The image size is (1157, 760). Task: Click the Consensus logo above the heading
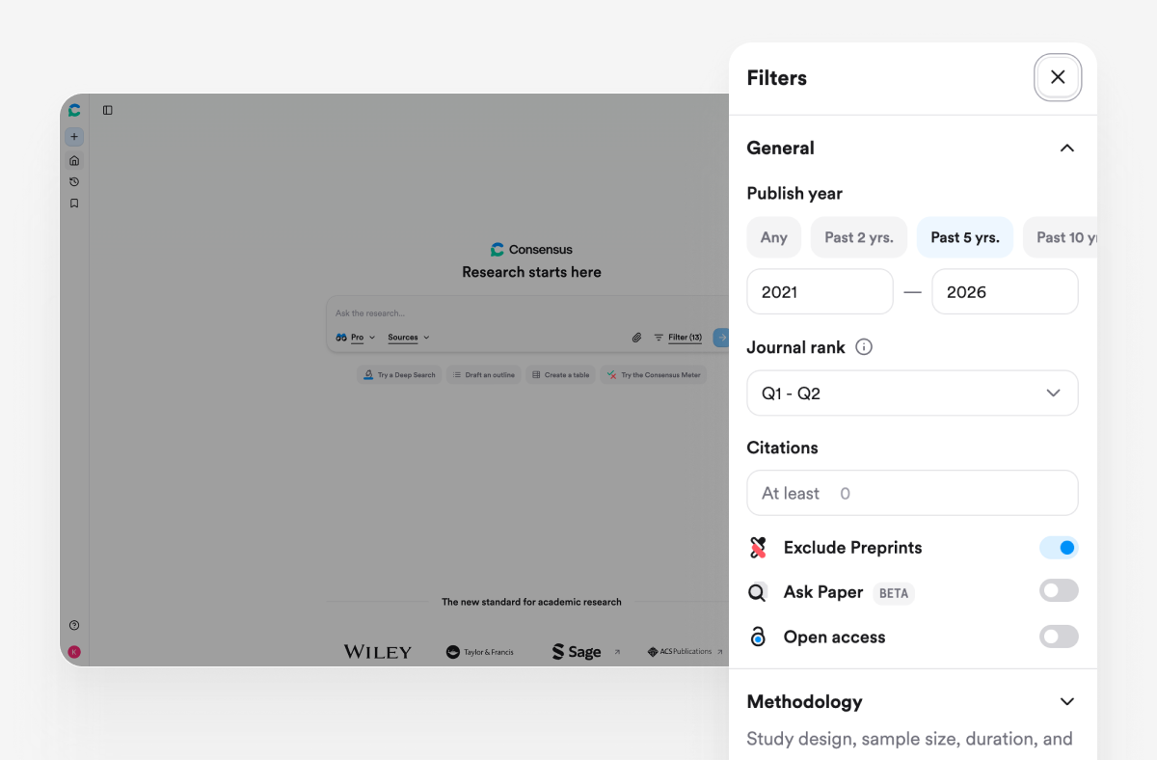[531, 249]
